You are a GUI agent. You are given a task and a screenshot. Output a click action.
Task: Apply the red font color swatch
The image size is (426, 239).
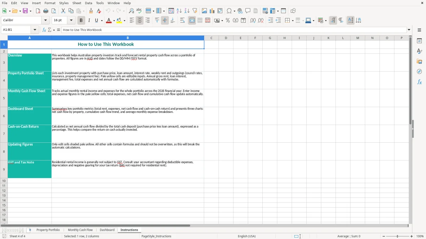(109, 21)
